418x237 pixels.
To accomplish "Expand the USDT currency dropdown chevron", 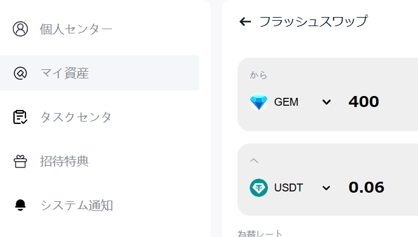I will tap(326, 188).
